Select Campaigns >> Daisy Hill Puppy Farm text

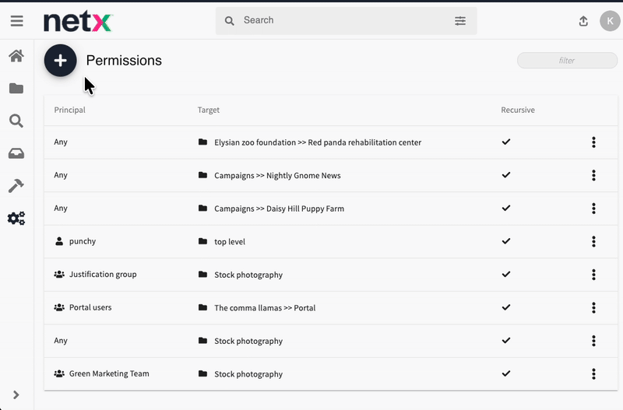pos(279,209)
